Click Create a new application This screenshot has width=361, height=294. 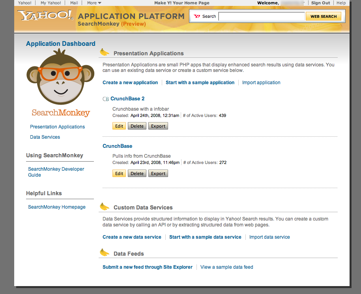130,83
